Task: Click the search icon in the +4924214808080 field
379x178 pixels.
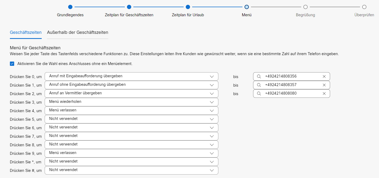Action: (259, 94)
